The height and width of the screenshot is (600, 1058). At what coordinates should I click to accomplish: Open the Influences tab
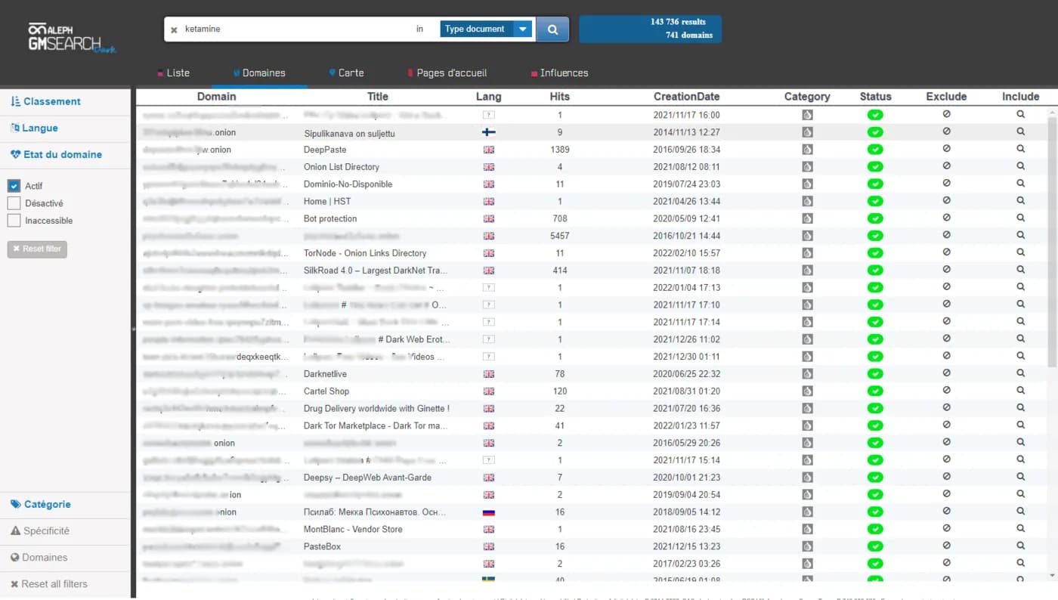(x=559, y=73)
